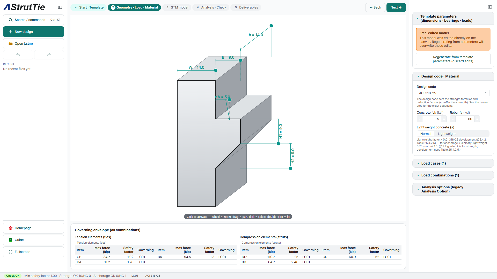Open the Search / commands box

(33, 20)
